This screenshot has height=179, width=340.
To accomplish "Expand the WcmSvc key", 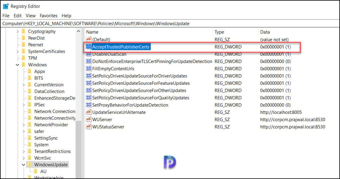I will pos(24,158).
